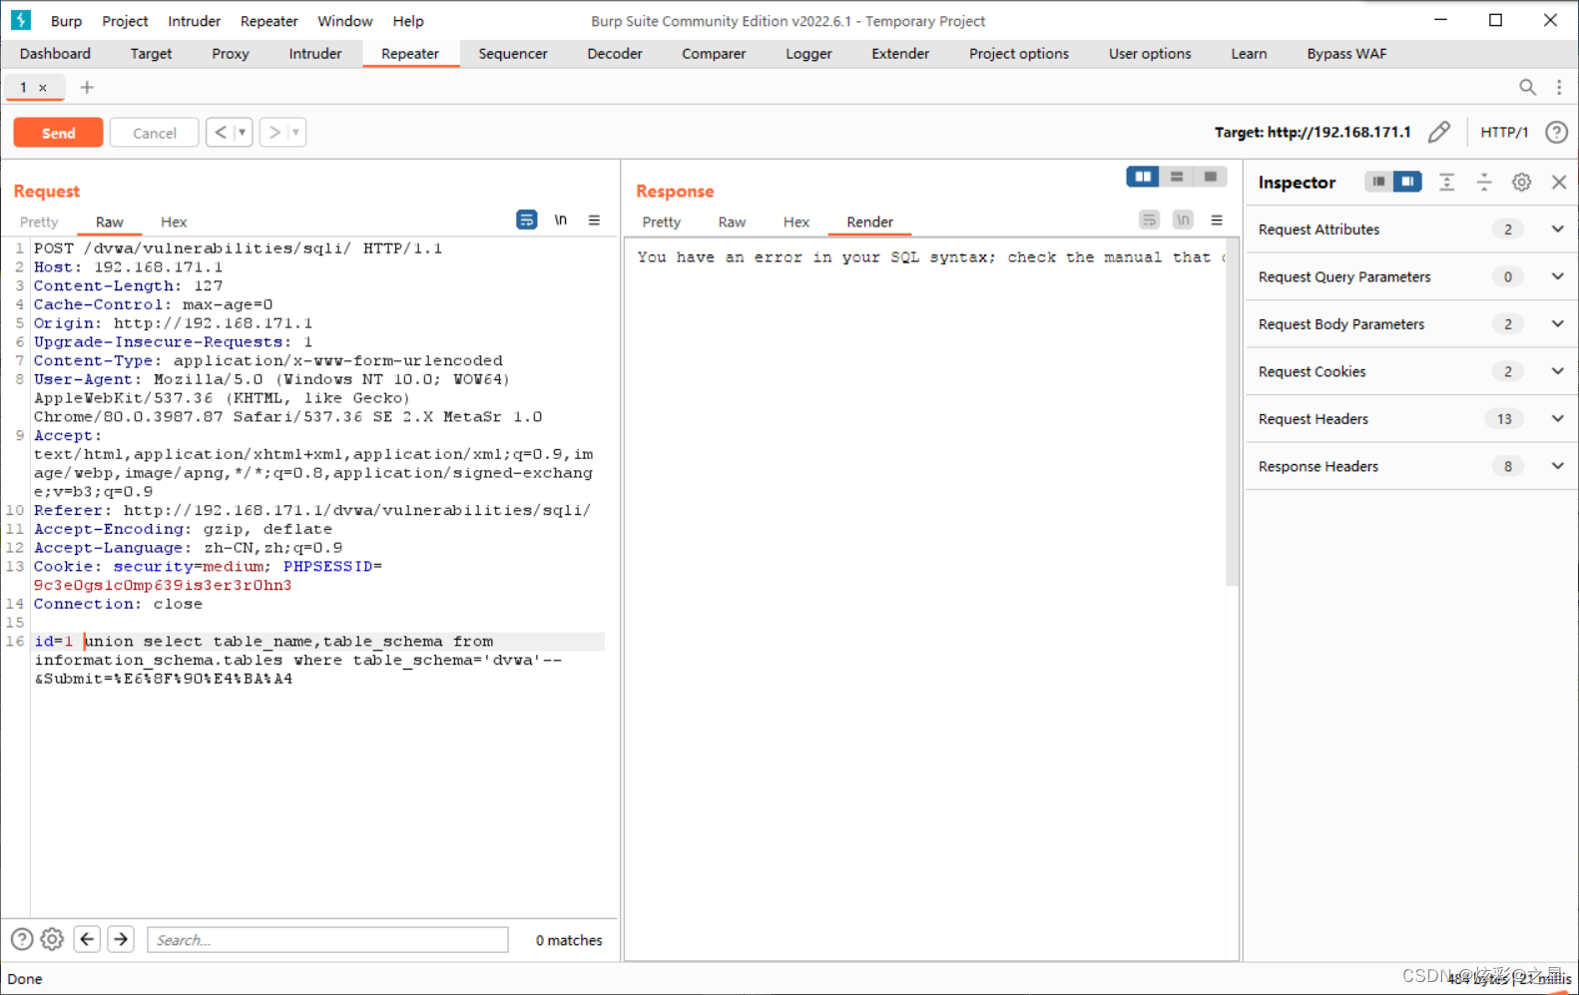Open the Response pane hamburger menu
1579x995 pixels.
(x=1217, y=220)
